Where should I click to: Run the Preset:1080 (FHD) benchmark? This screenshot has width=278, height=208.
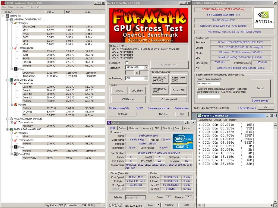coord(160,90)
